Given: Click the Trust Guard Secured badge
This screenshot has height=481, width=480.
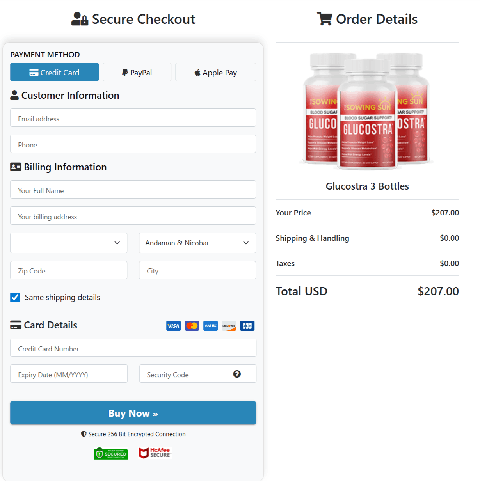Looking at the screenshot, I should tap(111, 453).
